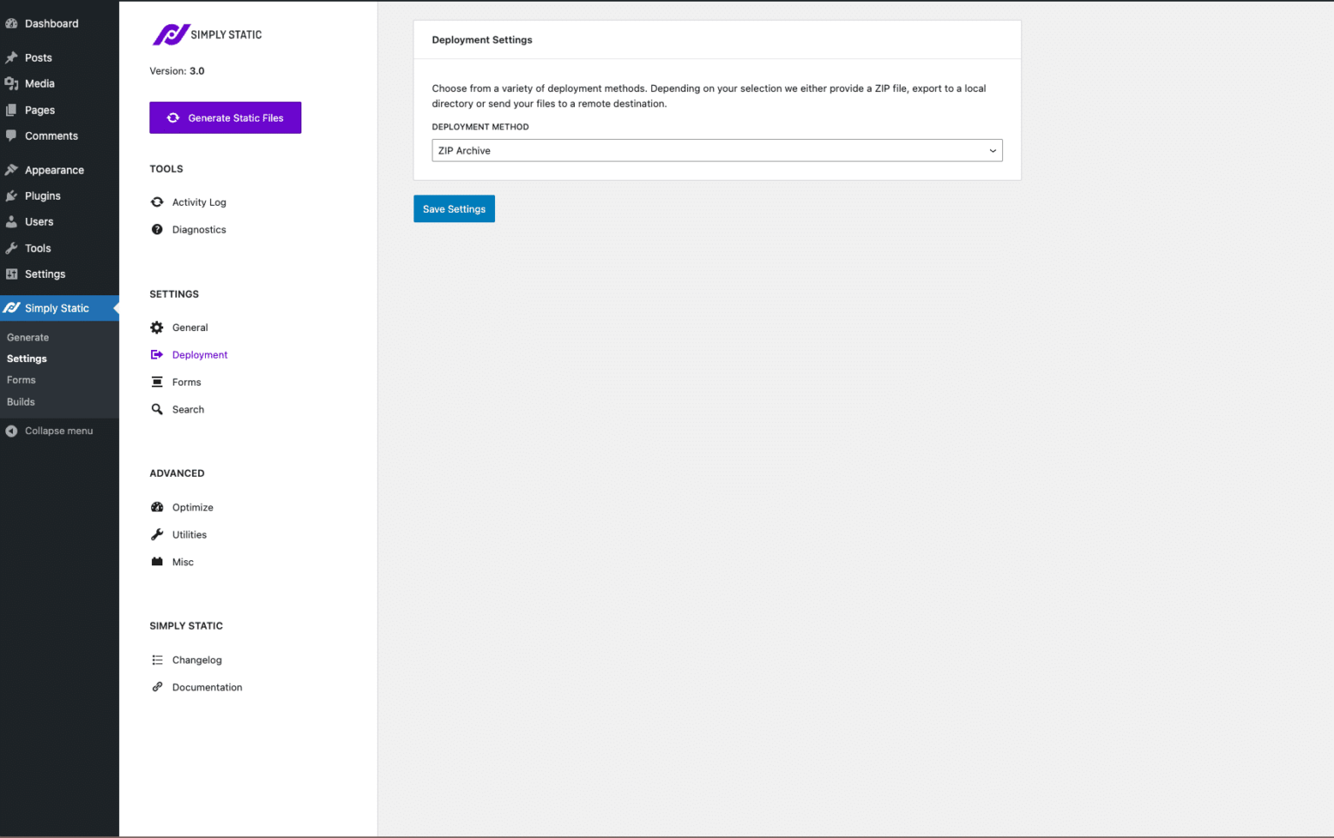Screen dimensions: 1334x838
Task: Click the Search magnifier icon under Settings
Action: (x=157, y=409)
